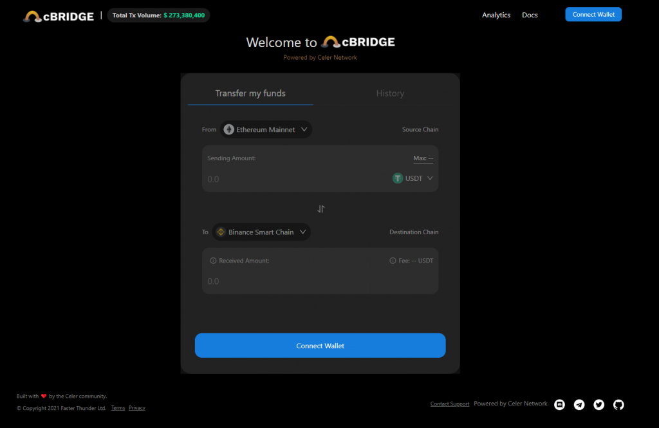Click the Binance Smart Chain logo icon
The width and height of the screenshot is (659, 428).
(221, 232)
